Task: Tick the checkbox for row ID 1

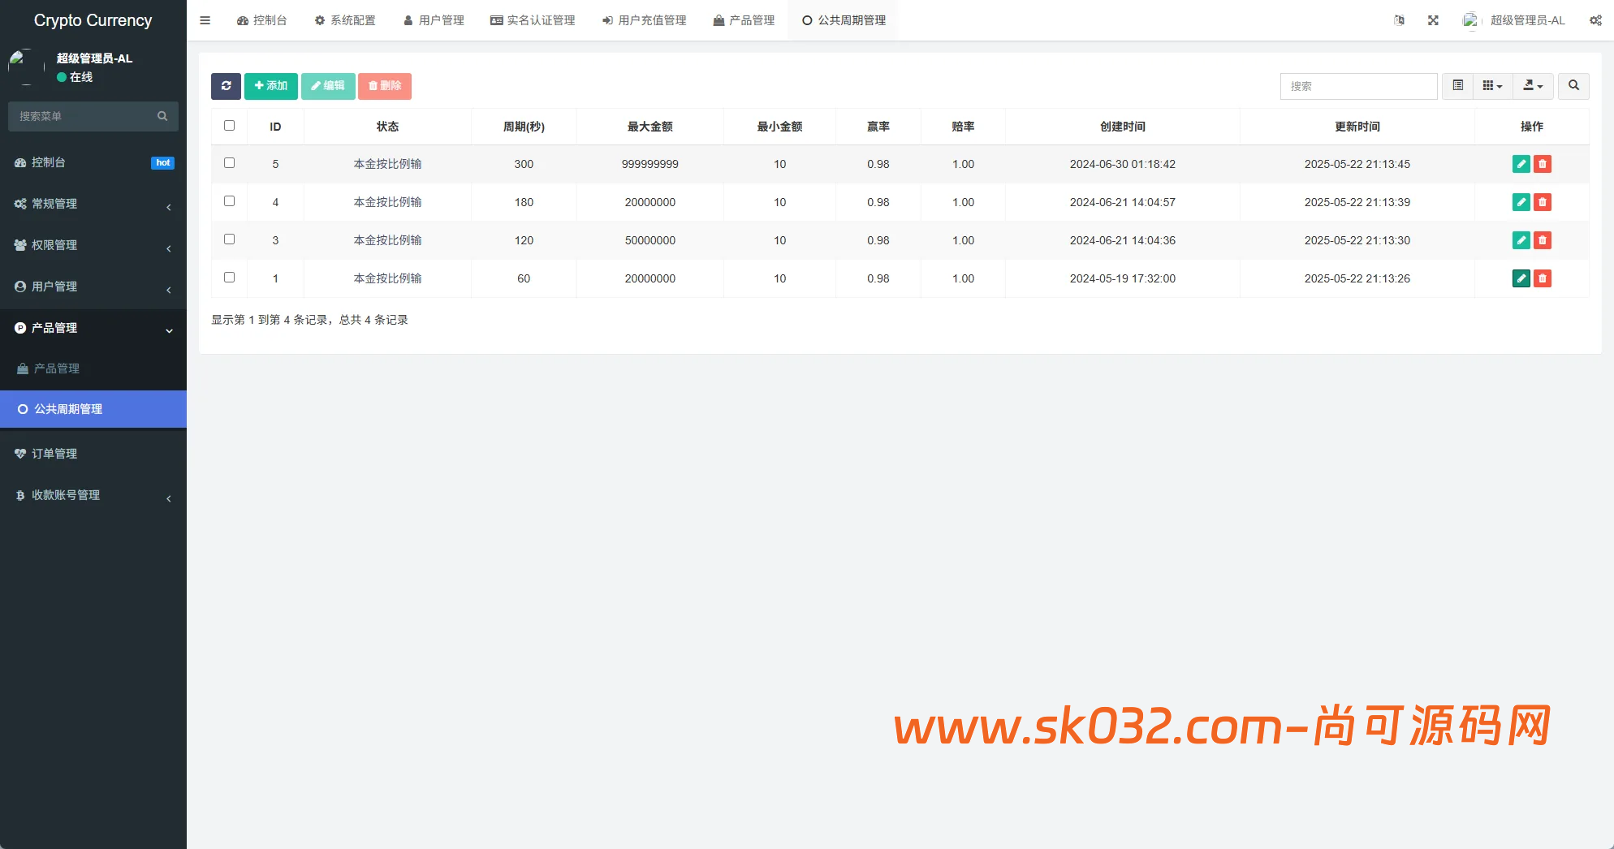Action: coord(229,278)
